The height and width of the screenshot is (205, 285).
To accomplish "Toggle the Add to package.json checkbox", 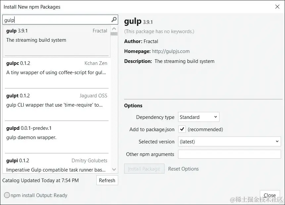I will pyautogui.click(x=182, y=129).
